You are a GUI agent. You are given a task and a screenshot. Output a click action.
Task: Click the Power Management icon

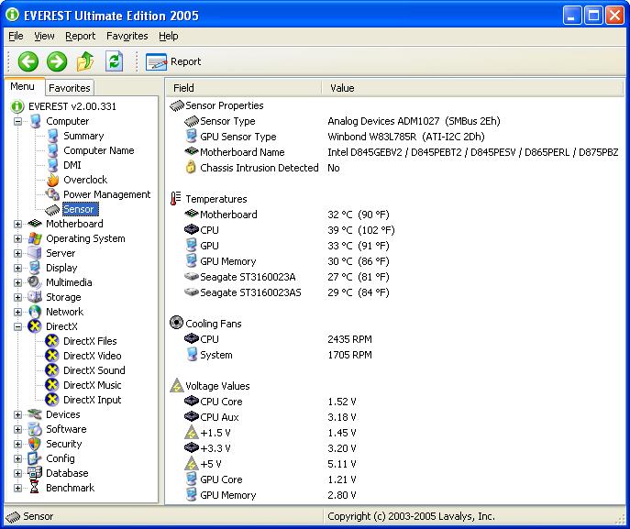(52, 194)
